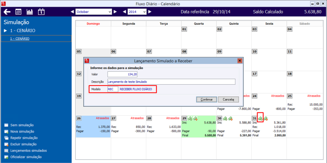Select day 27 button in calendar
Viewport: 327px width, 163px height.
(x=114, y=118)
